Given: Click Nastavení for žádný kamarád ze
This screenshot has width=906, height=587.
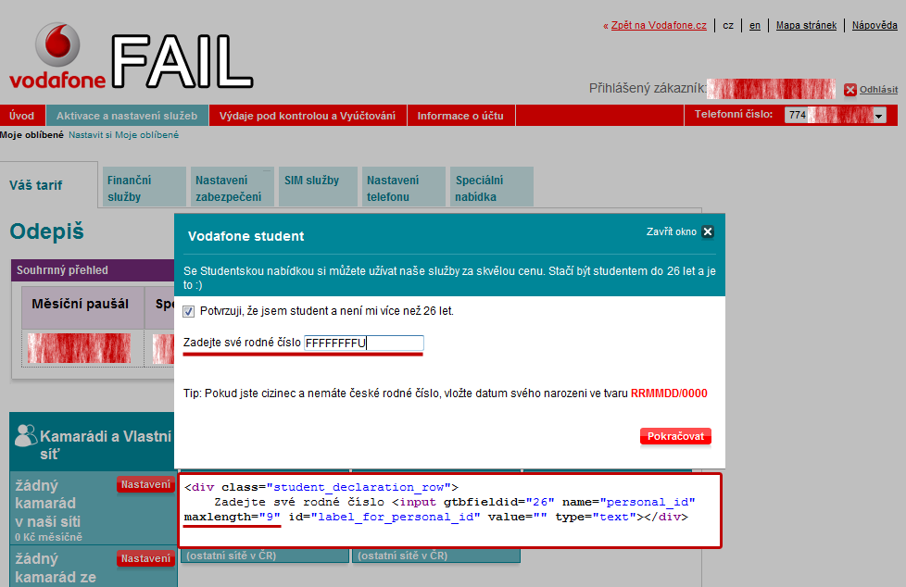Looking at the screenshot, I should [x=145, y=558].
